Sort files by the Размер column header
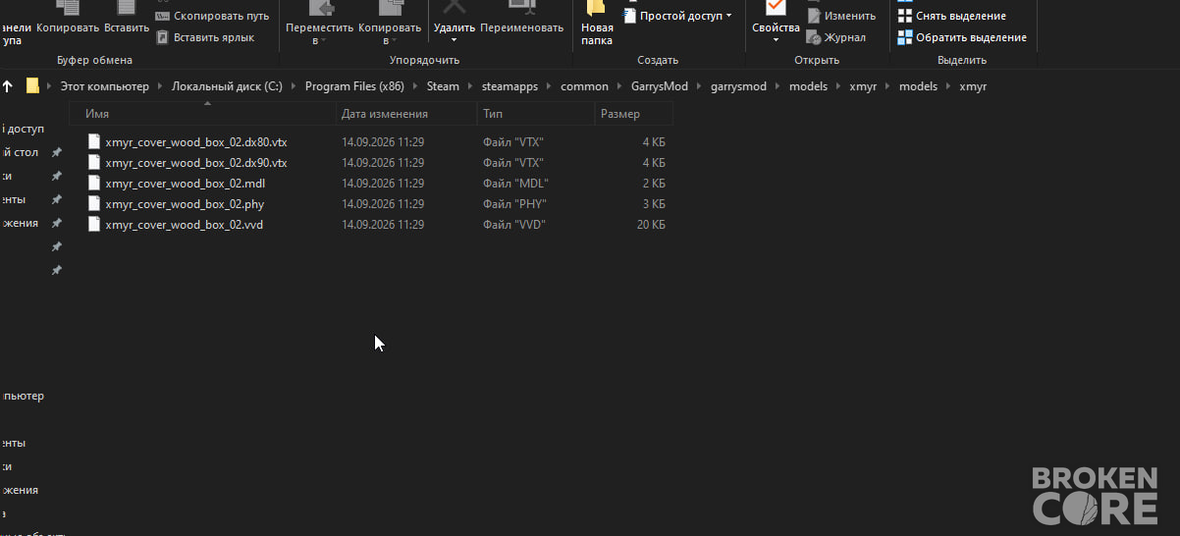This screenshot has height=536, width=1180. pyautogui.click(x=633, y=114)
